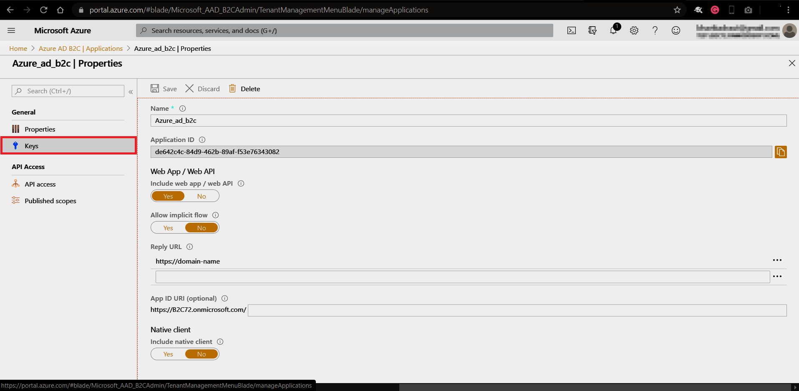Click the browser back arrow
799x391 pixels.
click(10, 10)
